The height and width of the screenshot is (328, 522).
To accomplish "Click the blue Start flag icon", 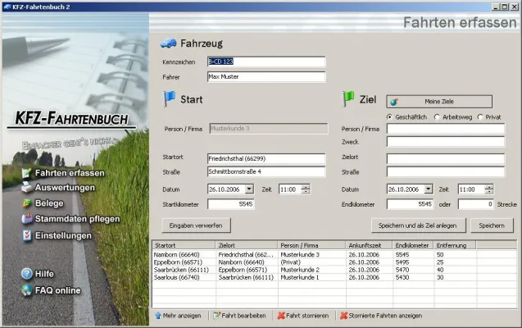I will (169, 98).
